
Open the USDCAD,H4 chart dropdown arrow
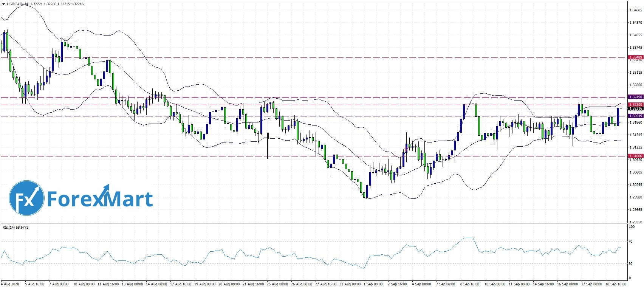pos(3,4)
